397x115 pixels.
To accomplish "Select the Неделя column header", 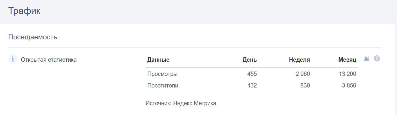I will click(x=299, y=60).
